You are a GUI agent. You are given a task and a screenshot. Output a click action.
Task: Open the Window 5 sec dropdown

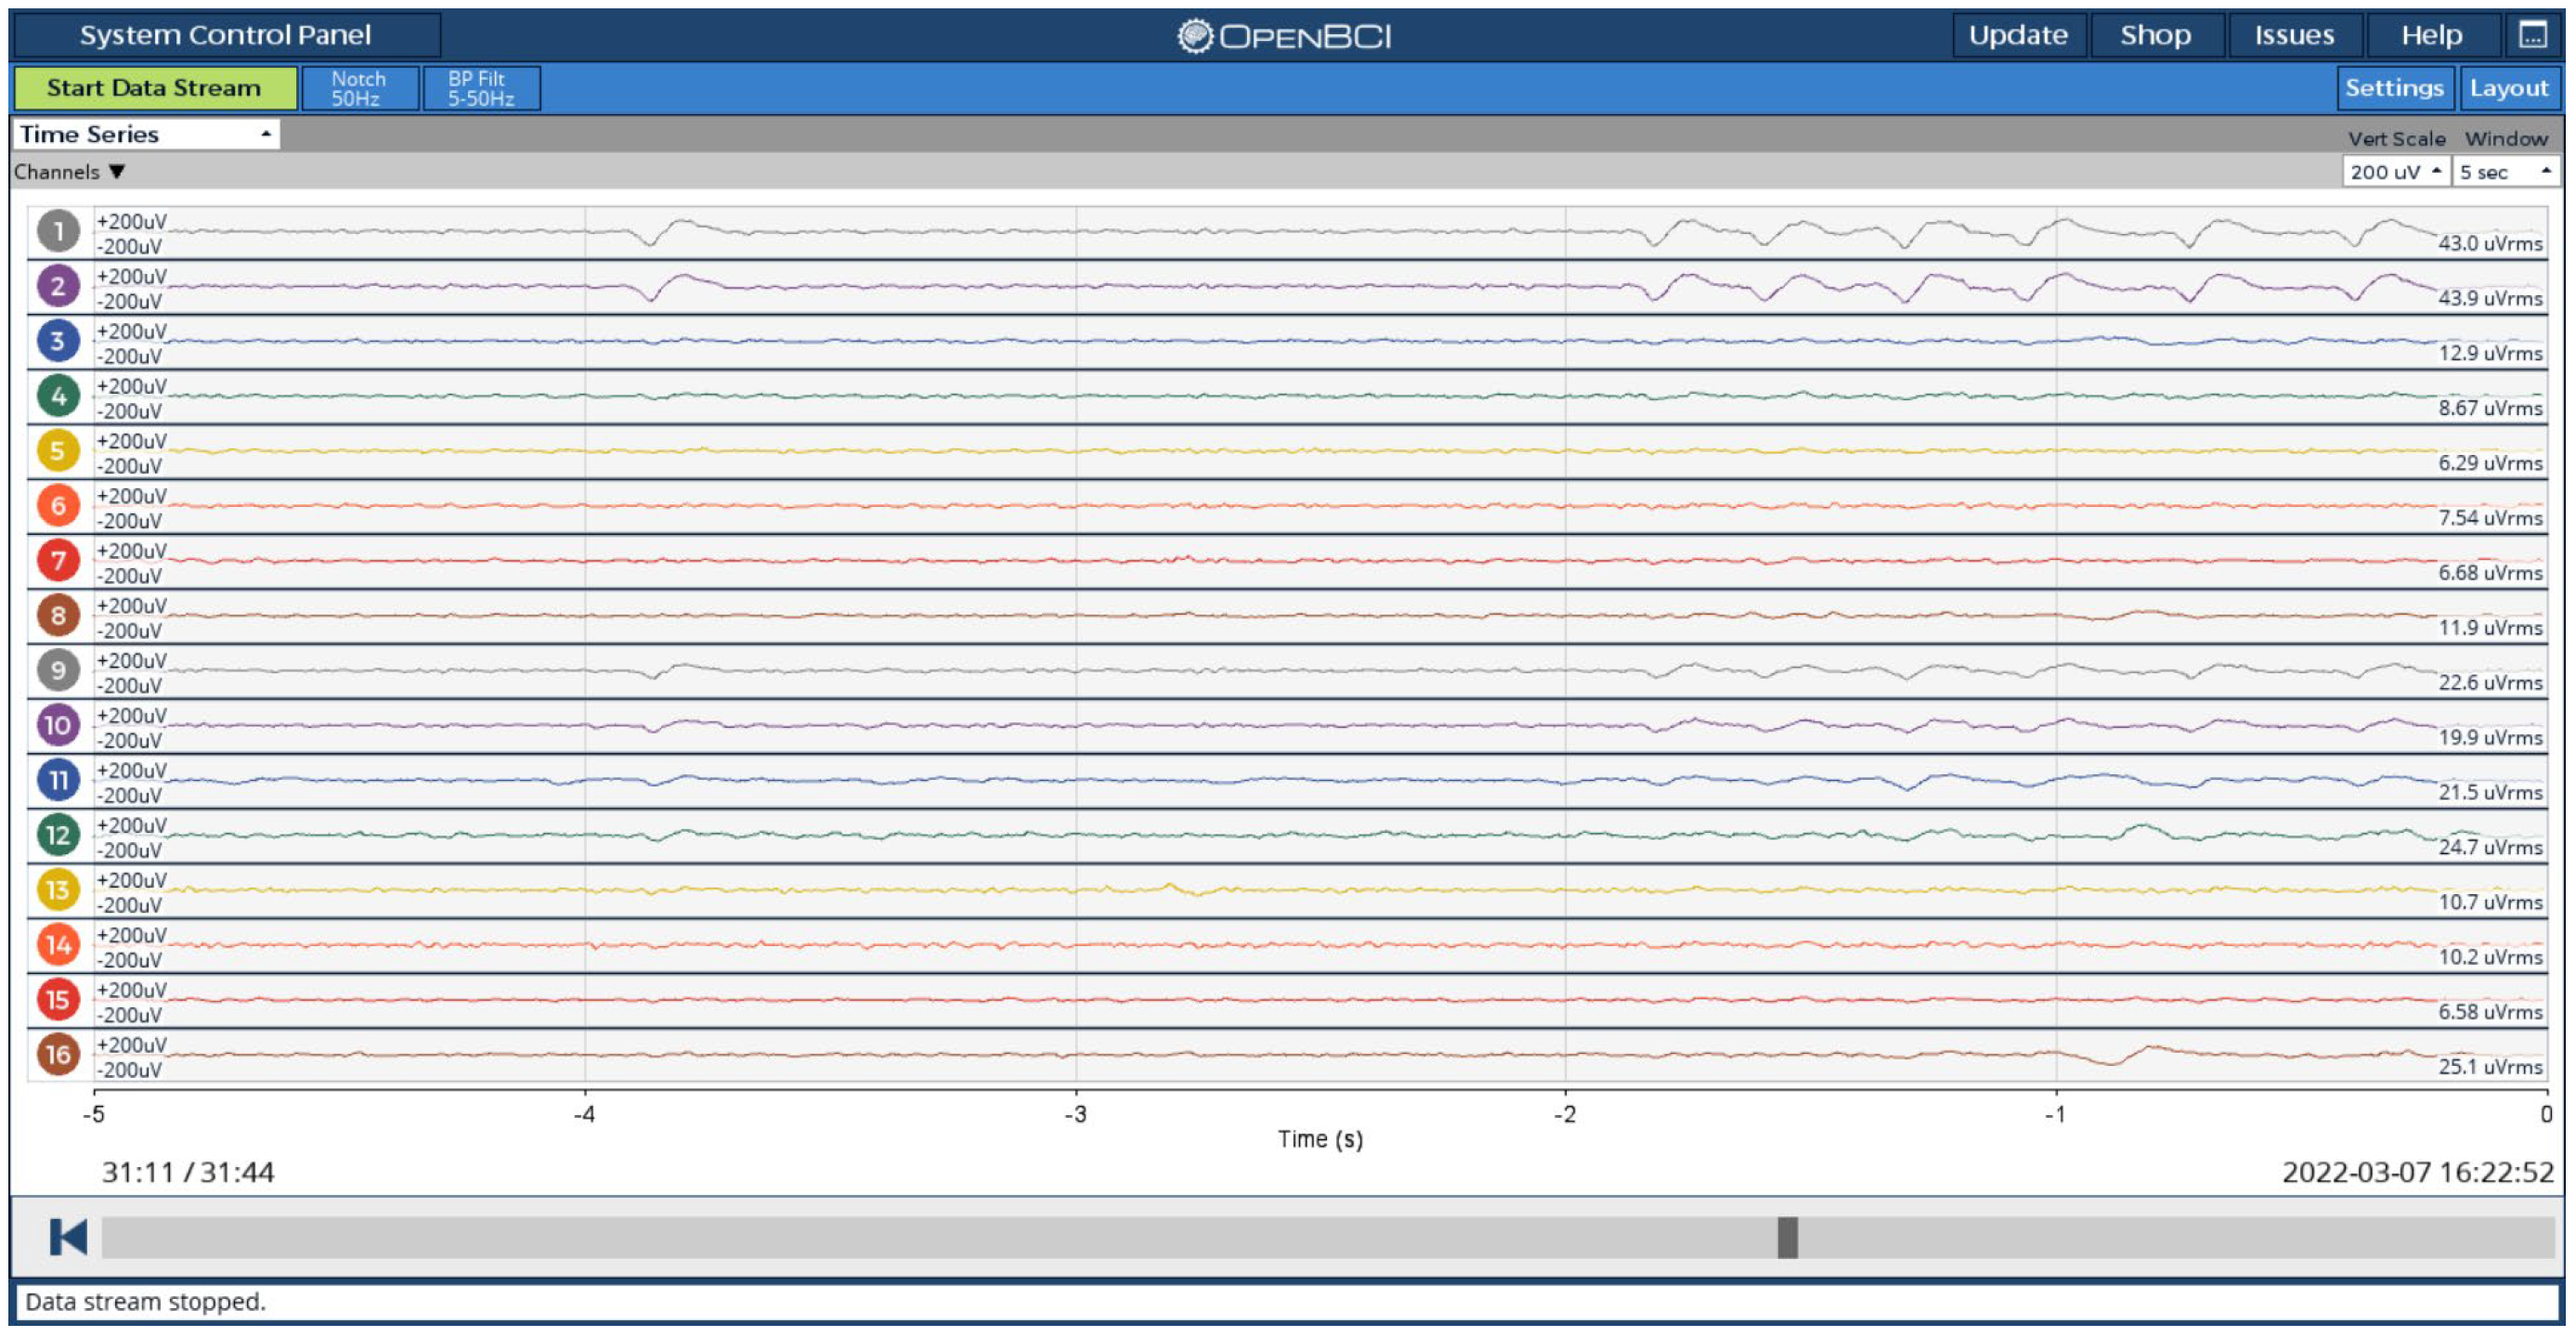point(2505,172)
